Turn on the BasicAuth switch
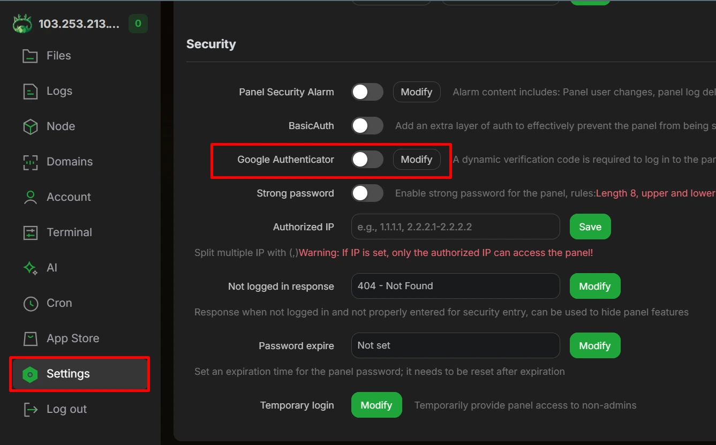This screenshot has width=716, height=445. [367, 126]
